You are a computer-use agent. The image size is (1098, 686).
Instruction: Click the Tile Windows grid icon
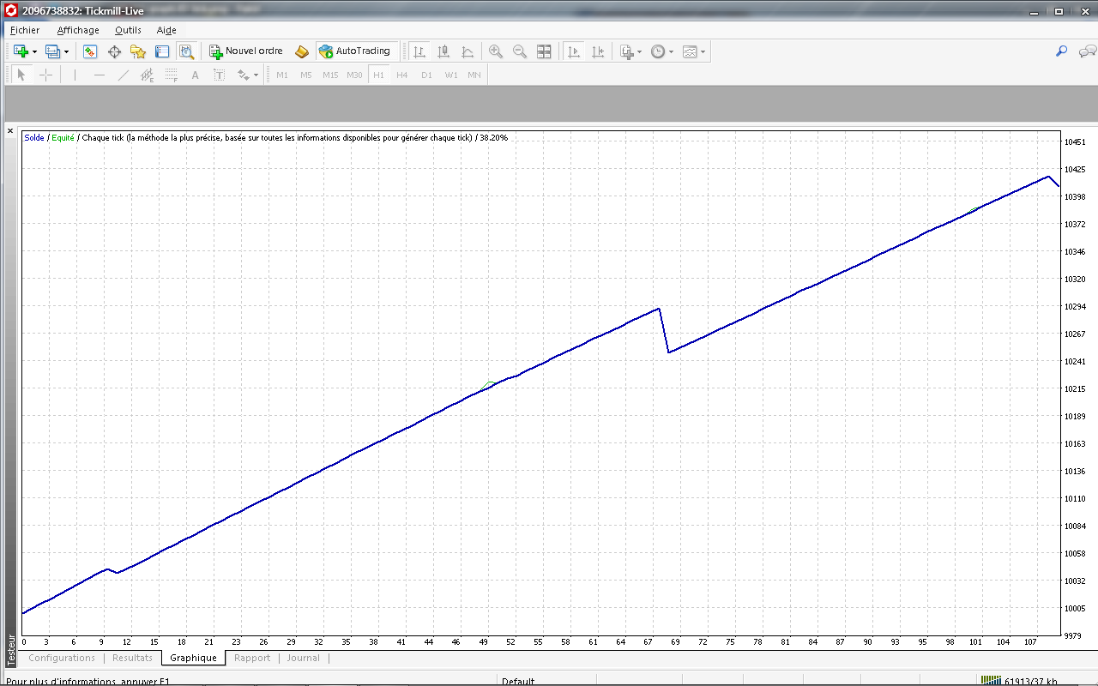point(544,51)
